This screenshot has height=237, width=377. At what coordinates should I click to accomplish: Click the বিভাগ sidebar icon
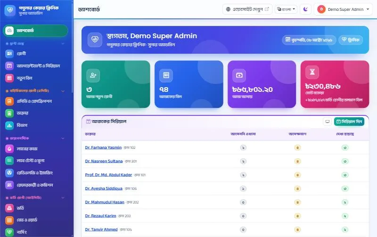(9, 125)
